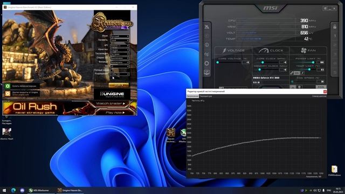Click the core clock value field

point(283,63)
